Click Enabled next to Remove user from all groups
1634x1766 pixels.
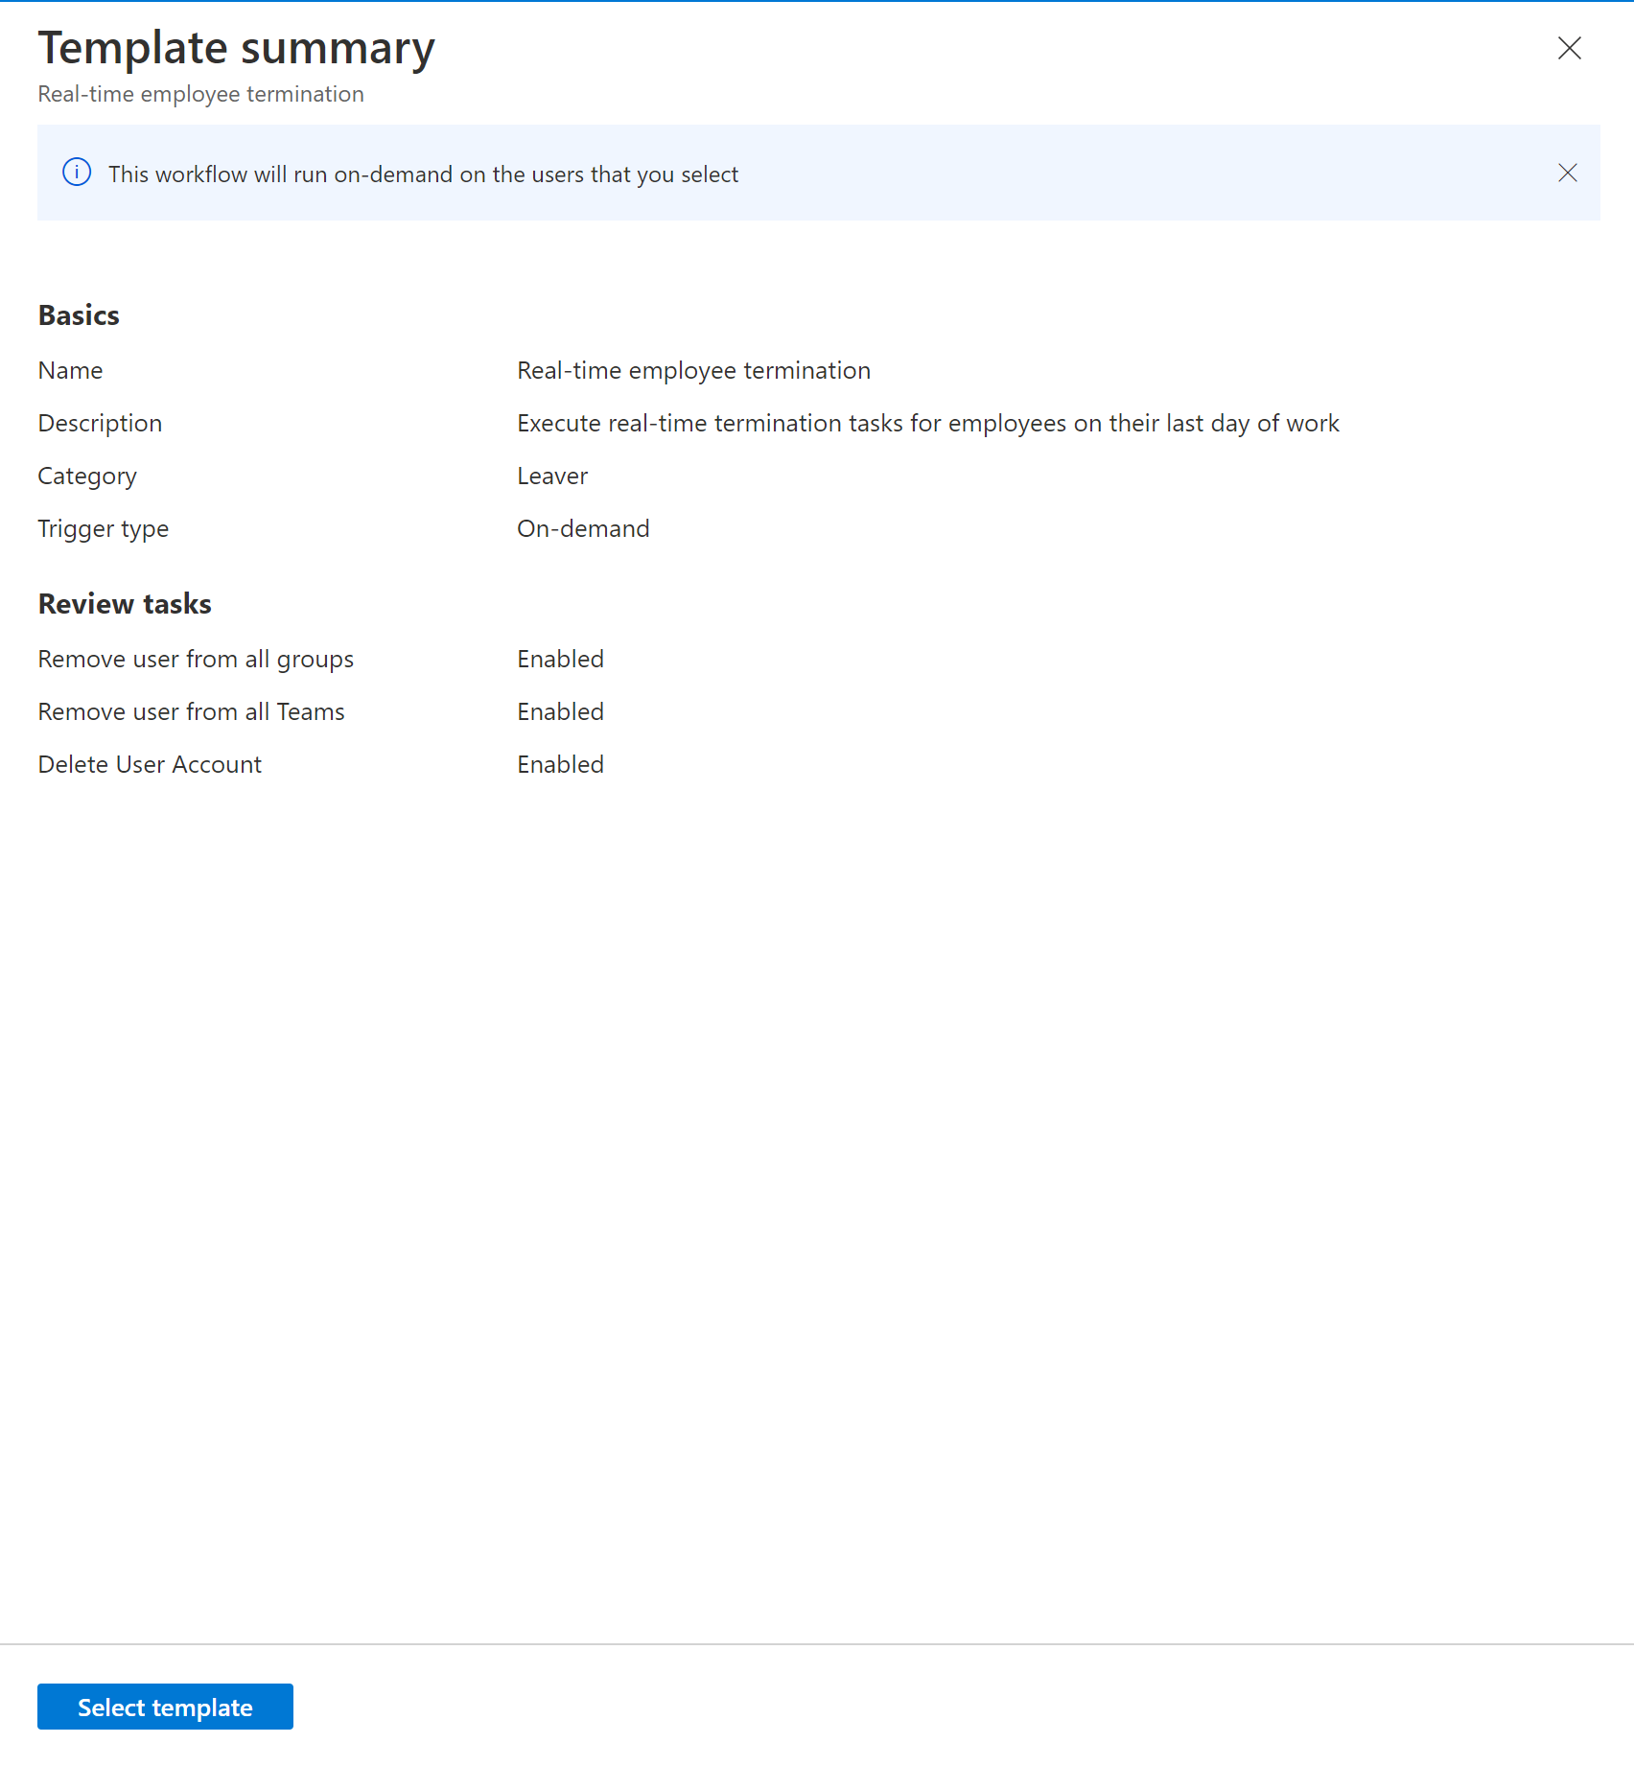(560, 659)
